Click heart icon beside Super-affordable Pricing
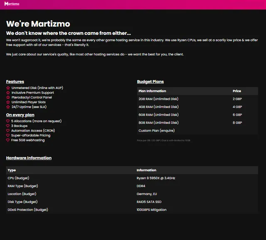The width and height of the screenshot is (266, 240). click(8, 135)
